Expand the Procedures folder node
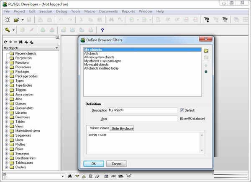Screen dimensions: 251x182 (6, 67)
